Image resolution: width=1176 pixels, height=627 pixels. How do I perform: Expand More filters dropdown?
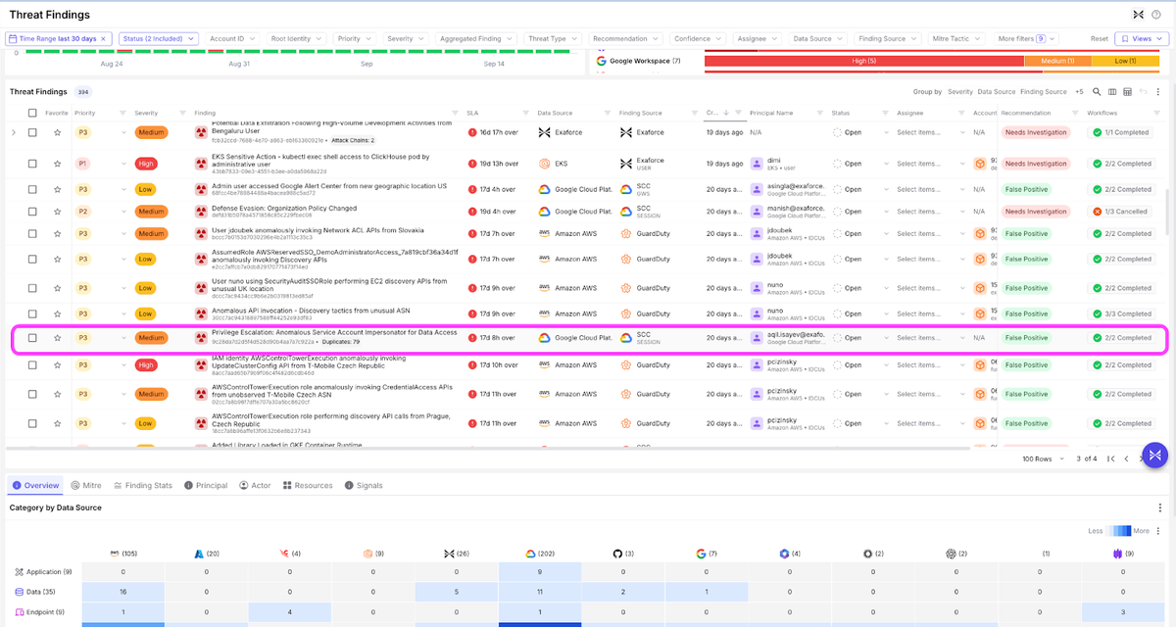(1026, 39)
